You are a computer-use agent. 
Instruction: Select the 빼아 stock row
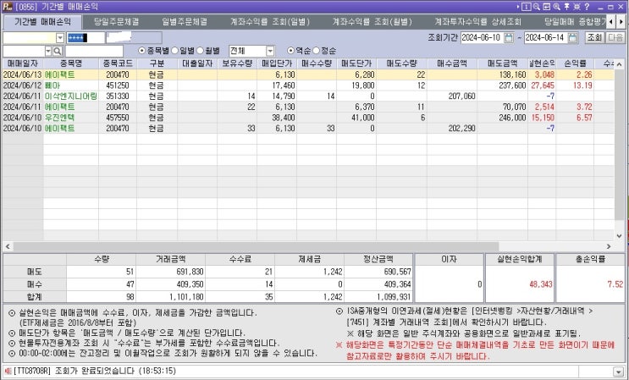[x=308, y=85]
